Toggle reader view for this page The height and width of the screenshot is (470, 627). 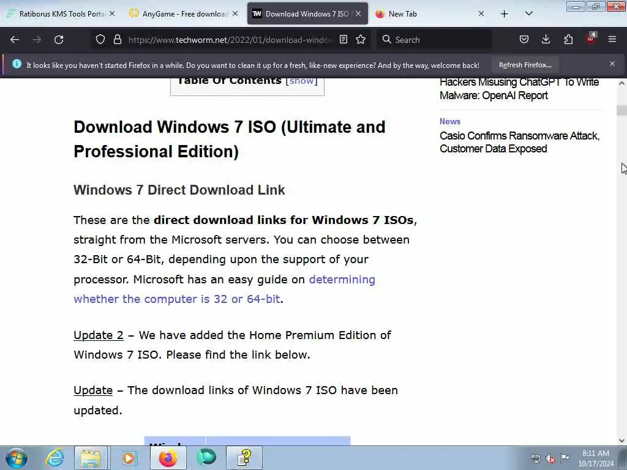pos(343,39)
